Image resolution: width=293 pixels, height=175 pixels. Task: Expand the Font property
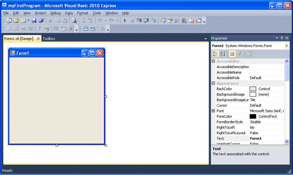coord(213,111)
